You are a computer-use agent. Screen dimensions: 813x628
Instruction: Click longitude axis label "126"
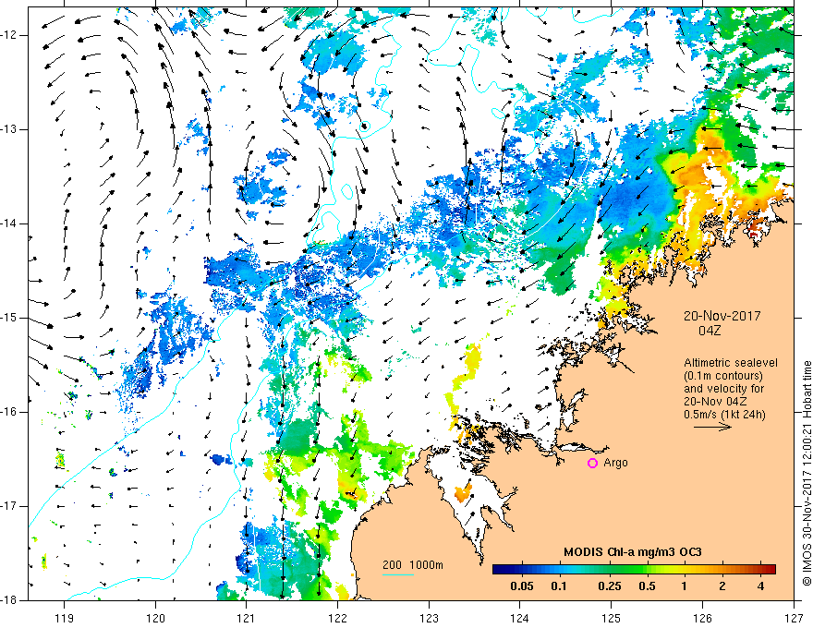point(702,618)
